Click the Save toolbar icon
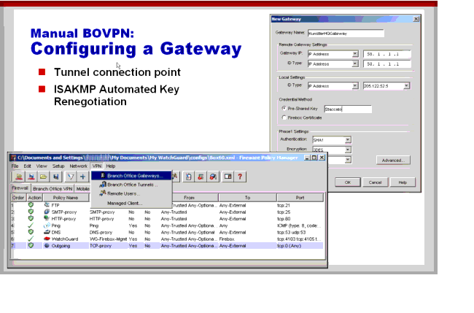474x313 pixels. coord(56,177)
